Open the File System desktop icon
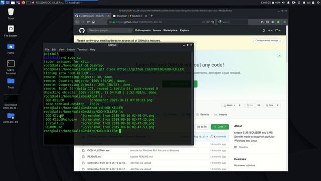The width and height of the screenshot is (321, 181). (x=11, y=31)
